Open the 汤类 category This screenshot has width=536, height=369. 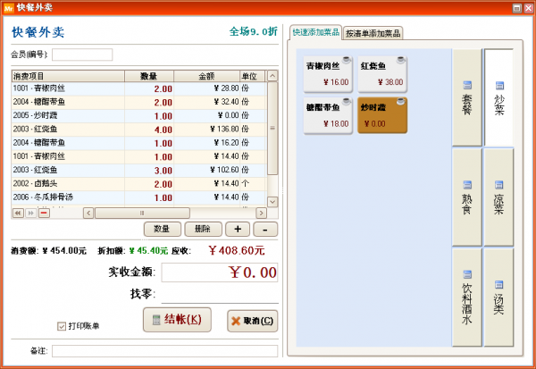pyautogui.click(x=498, y=298)
